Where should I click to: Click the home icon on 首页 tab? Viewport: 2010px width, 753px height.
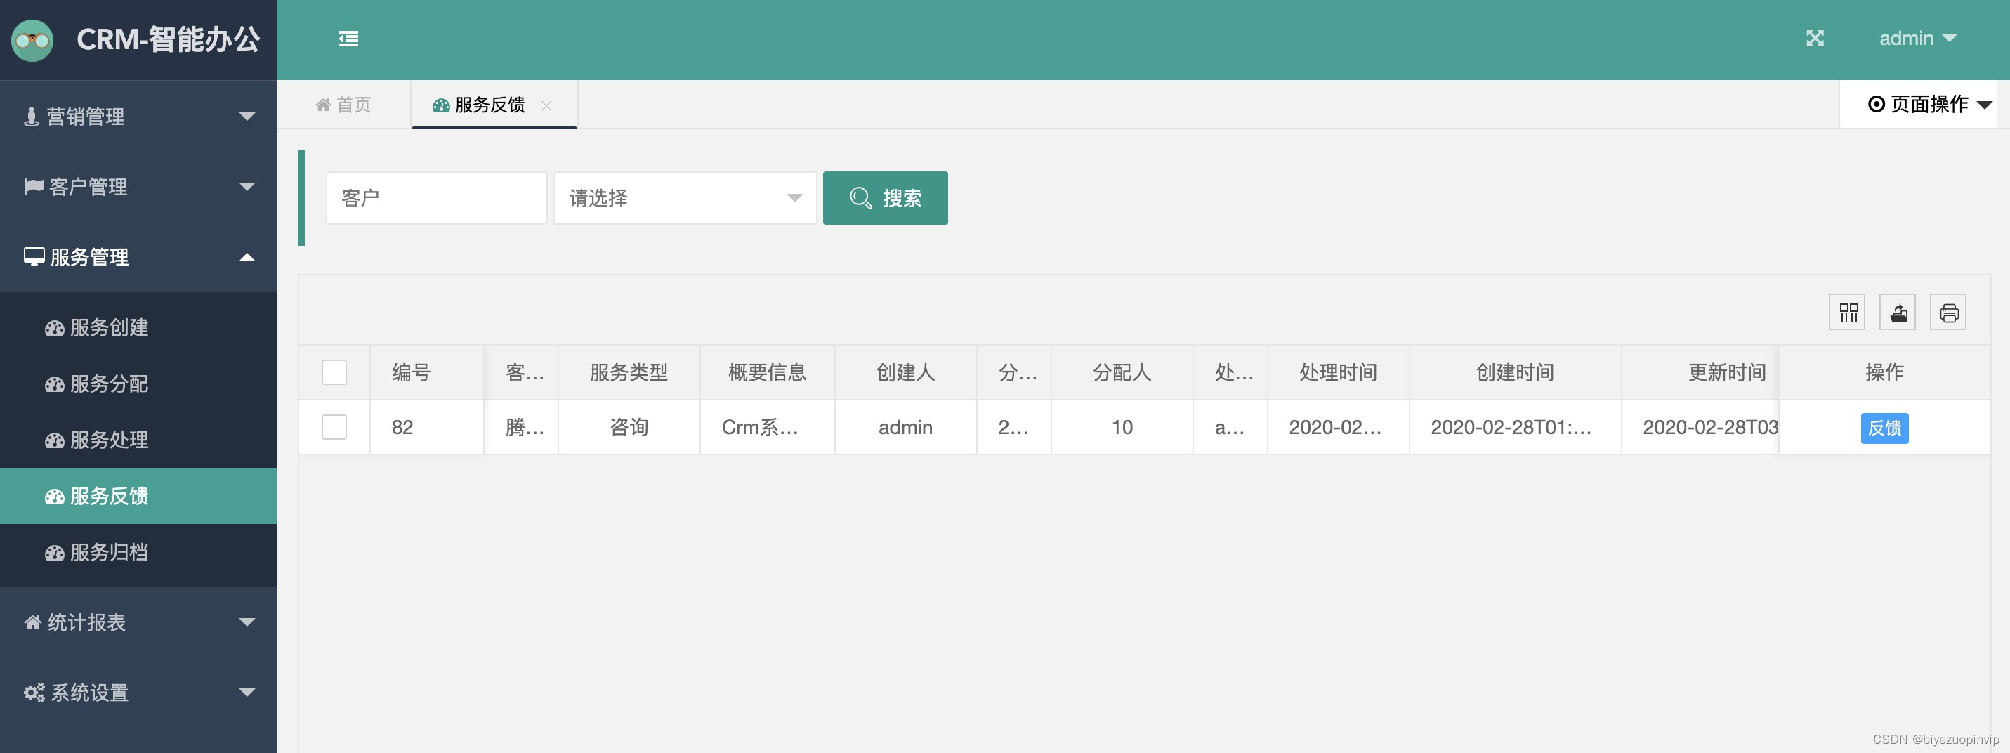323,105
